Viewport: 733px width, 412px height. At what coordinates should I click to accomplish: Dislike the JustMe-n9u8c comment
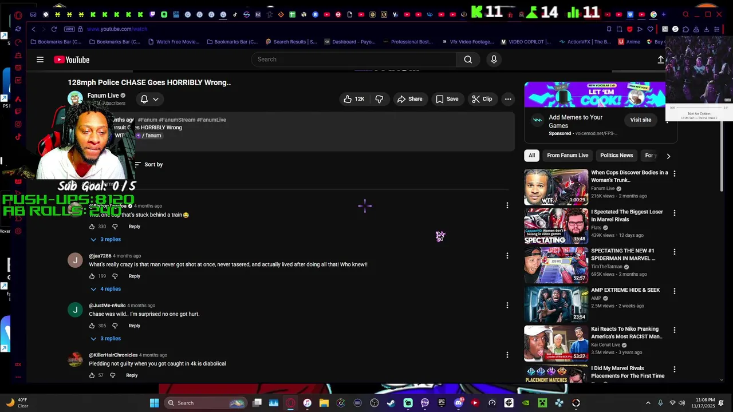coord(115,326)
